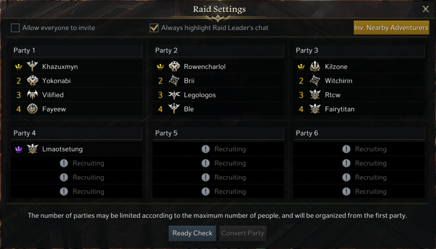This screenshot has height=249, width=436.
Task: Click Rowencharlol's class icon
Action: click(174, 66)
